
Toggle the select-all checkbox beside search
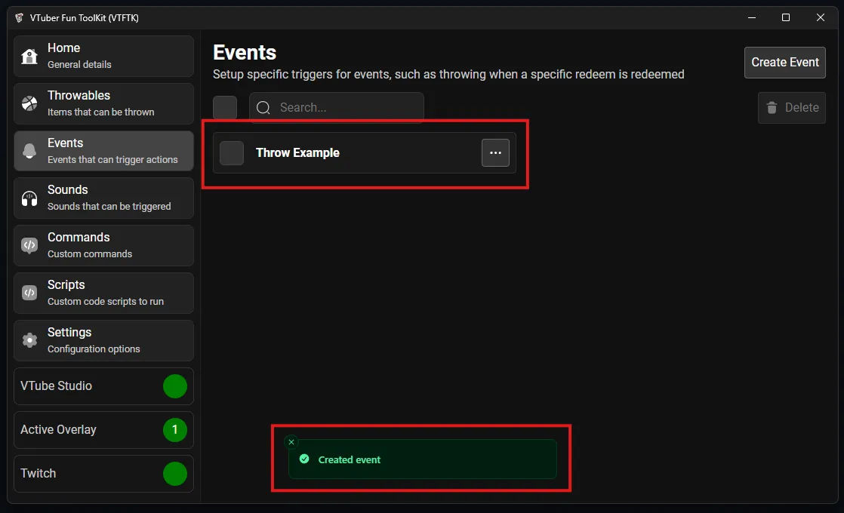225,108
